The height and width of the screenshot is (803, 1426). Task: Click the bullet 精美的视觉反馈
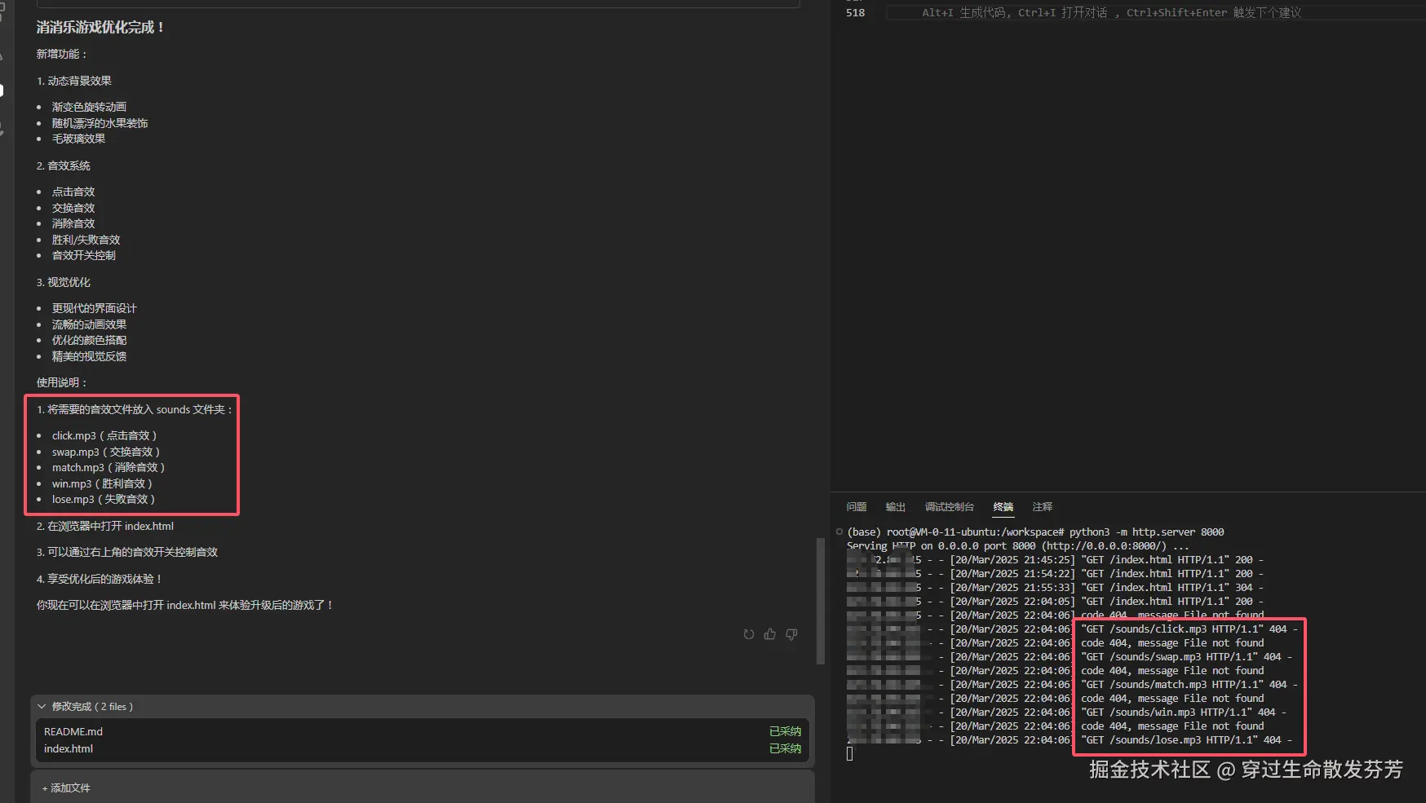pos(89,357)
